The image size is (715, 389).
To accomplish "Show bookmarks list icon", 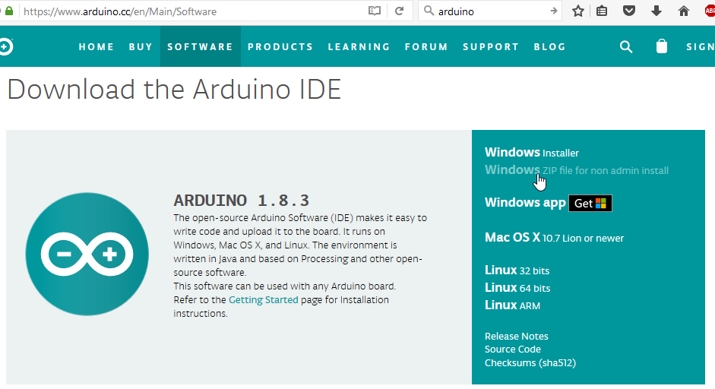I will point(602,11).
